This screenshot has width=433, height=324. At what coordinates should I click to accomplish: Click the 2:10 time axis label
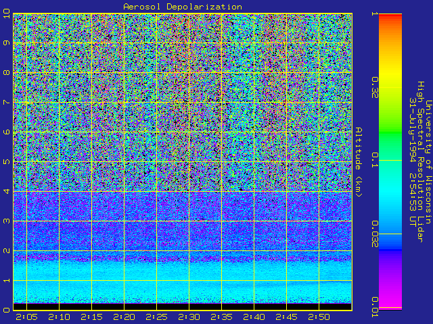[59, 317]
